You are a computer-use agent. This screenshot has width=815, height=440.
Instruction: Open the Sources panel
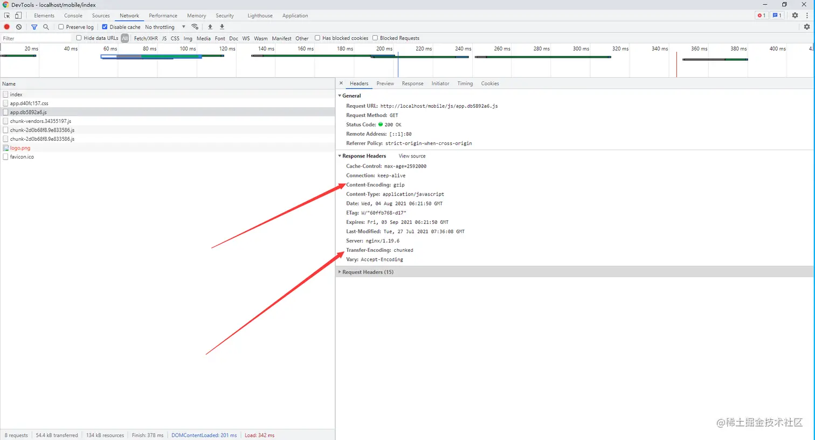pos(101,16)
